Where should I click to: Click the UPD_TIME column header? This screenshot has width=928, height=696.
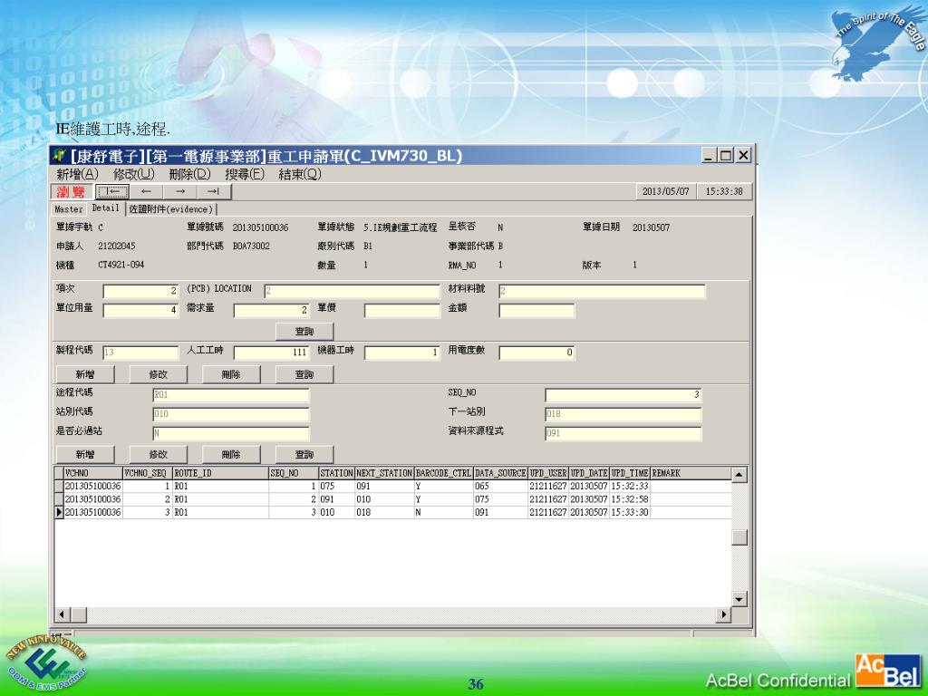(630, 473)
